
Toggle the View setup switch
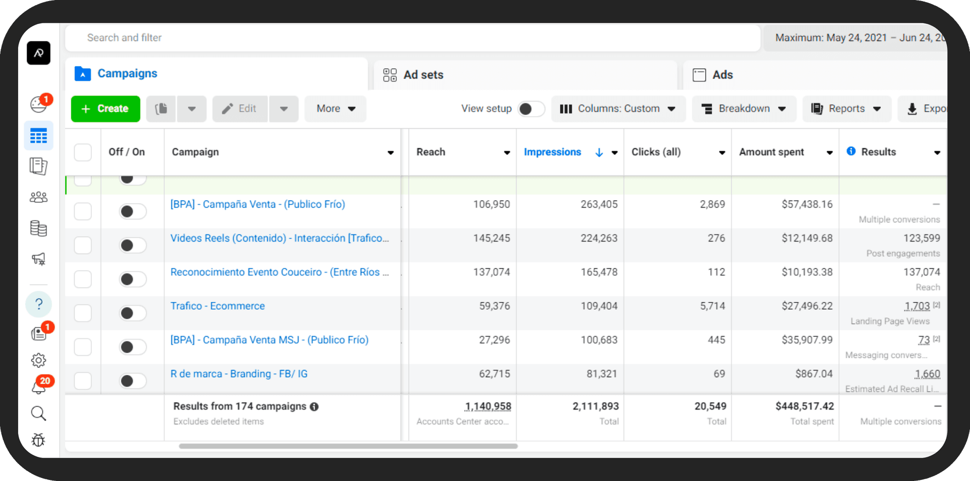pyautogui.click(x=531, y=109)
